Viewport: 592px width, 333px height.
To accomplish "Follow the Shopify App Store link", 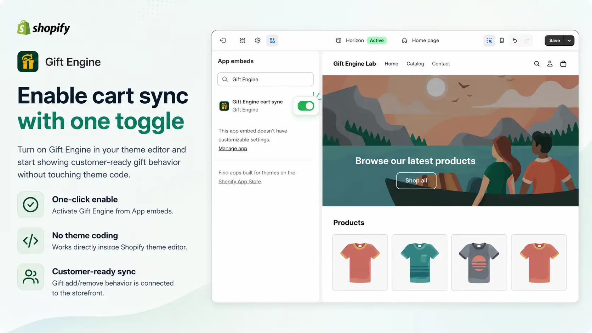I will 240,182.
